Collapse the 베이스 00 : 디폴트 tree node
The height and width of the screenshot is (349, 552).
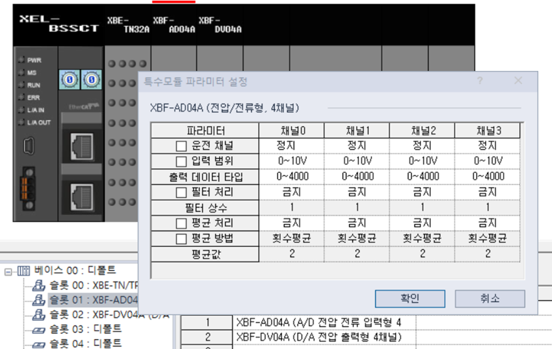8,272
